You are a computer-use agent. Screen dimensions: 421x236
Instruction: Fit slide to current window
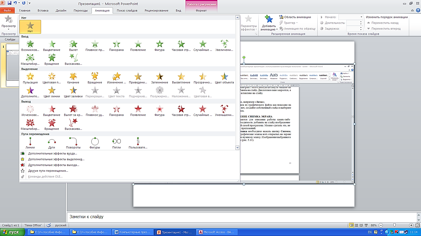[417, 225]
